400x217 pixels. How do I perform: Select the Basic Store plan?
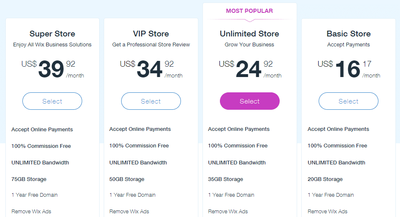point(349,101)
